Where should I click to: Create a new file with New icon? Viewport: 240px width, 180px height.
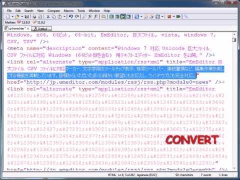7,16
